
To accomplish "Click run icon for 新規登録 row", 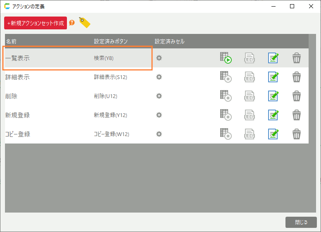I will (226, 115).
